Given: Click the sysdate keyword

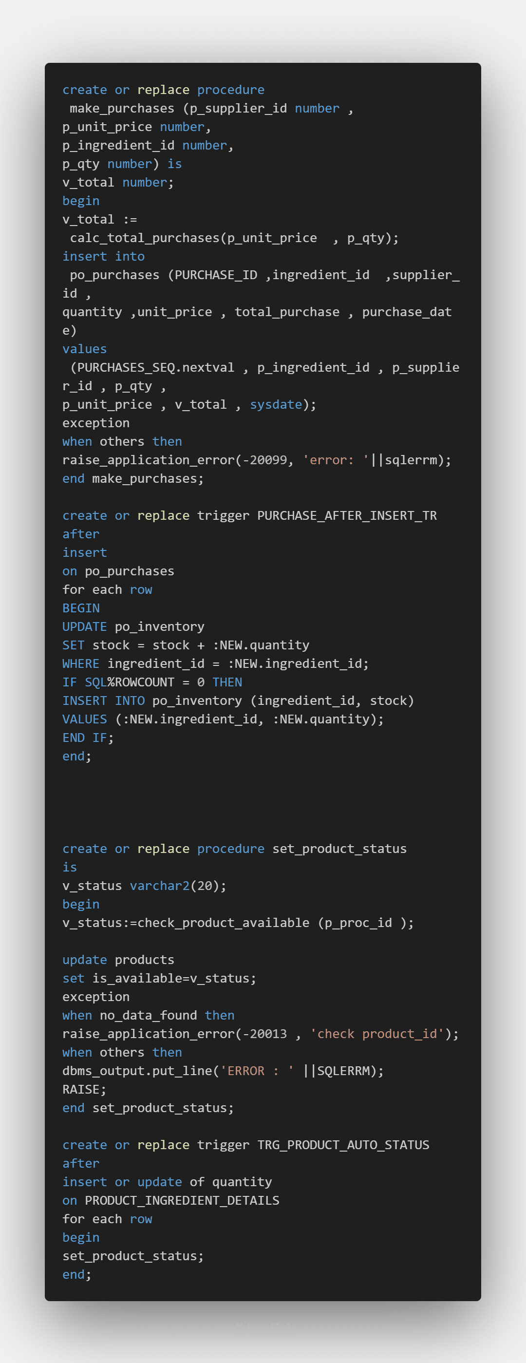Looking at the screenshot, I should tap(276, 405).
